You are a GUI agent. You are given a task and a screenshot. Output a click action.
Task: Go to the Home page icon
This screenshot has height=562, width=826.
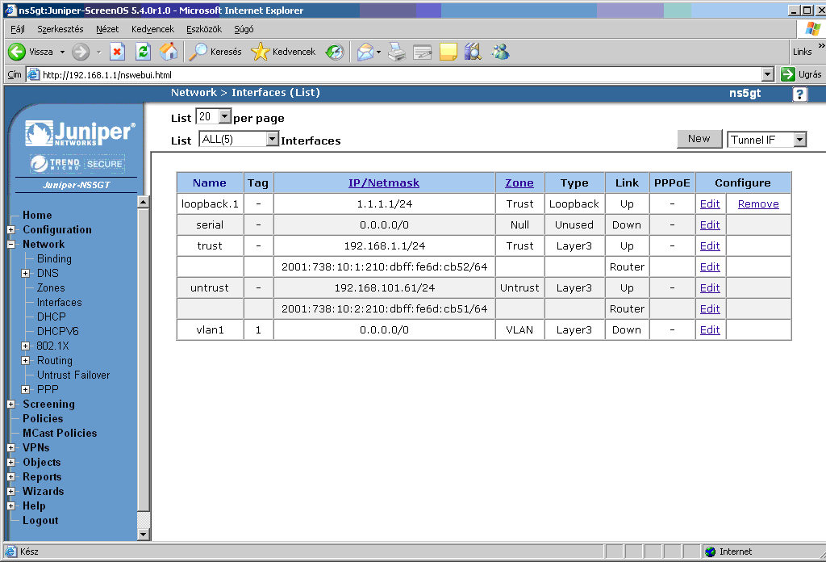169,52
